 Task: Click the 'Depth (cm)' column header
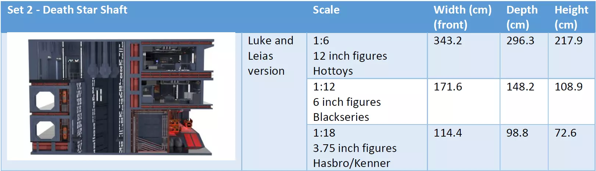click(x=522, y=17)
